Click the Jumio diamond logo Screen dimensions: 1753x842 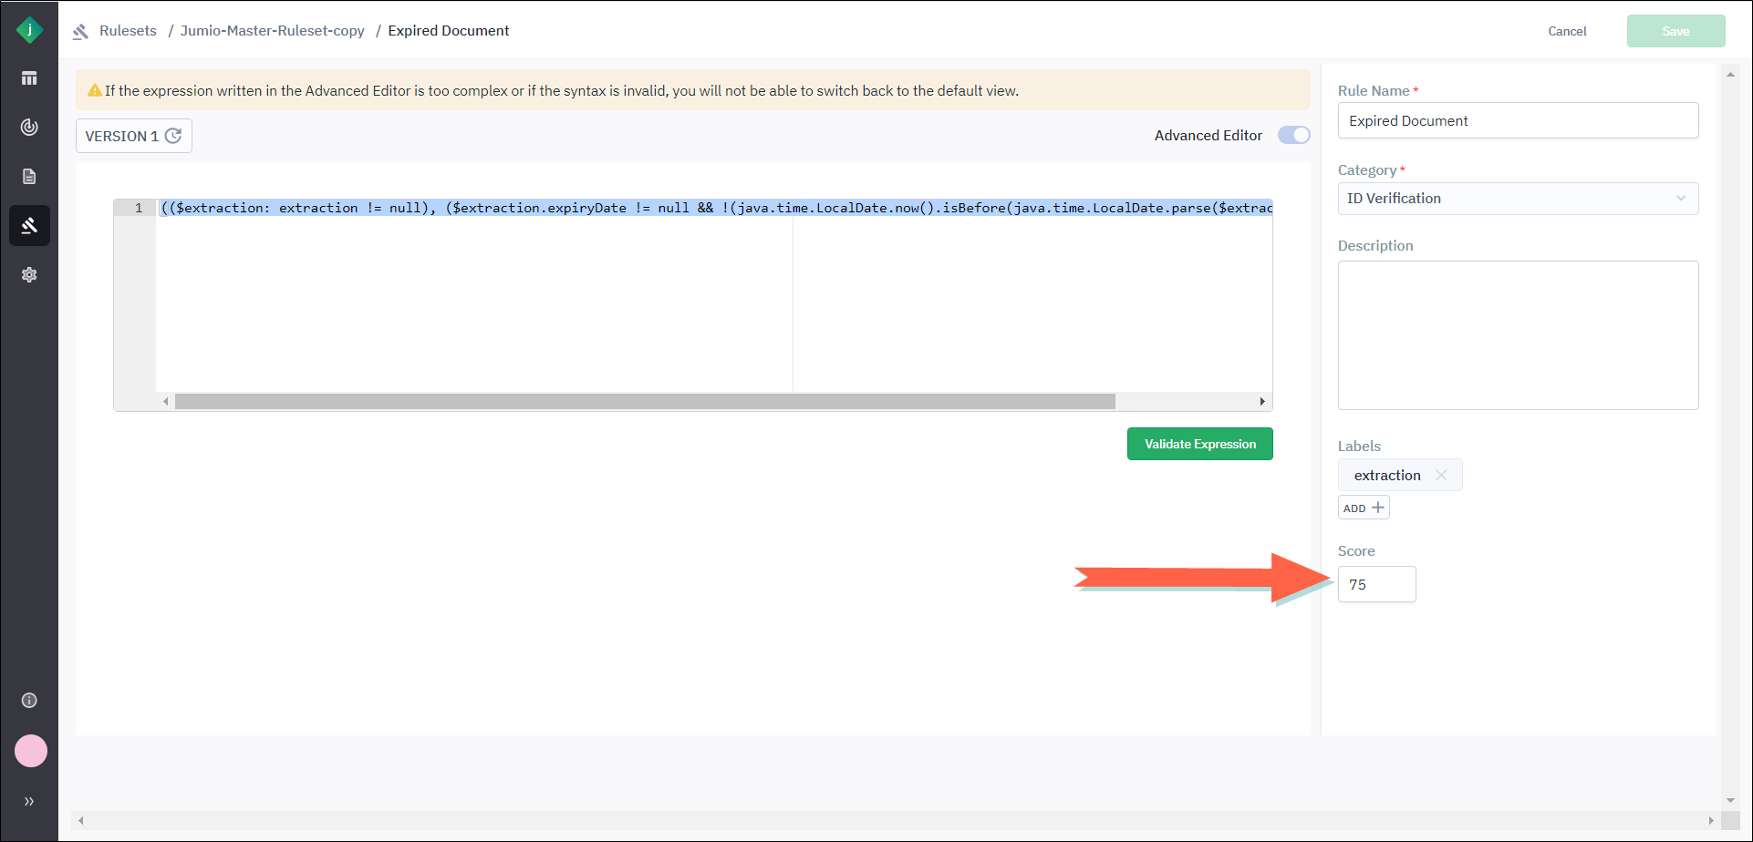tap(29, 30)
